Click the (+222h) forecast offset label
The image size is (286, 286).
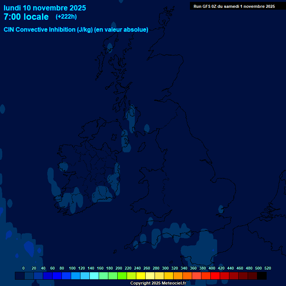click(67, 17)
